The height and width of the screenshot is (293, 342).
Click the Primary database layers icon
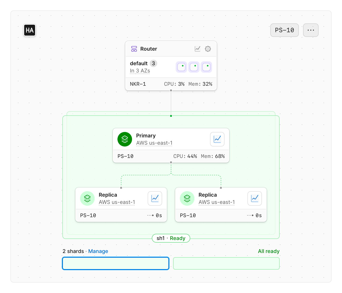click(x=125, y=139)
